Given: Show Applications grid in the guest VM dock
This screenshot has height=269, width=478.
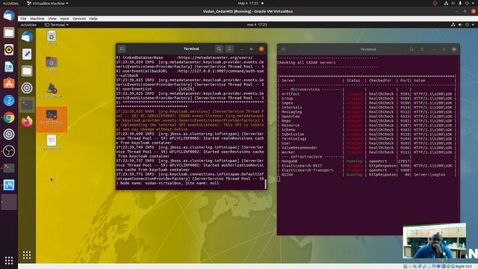Looking at the screenshot, I should click(27, 255).
